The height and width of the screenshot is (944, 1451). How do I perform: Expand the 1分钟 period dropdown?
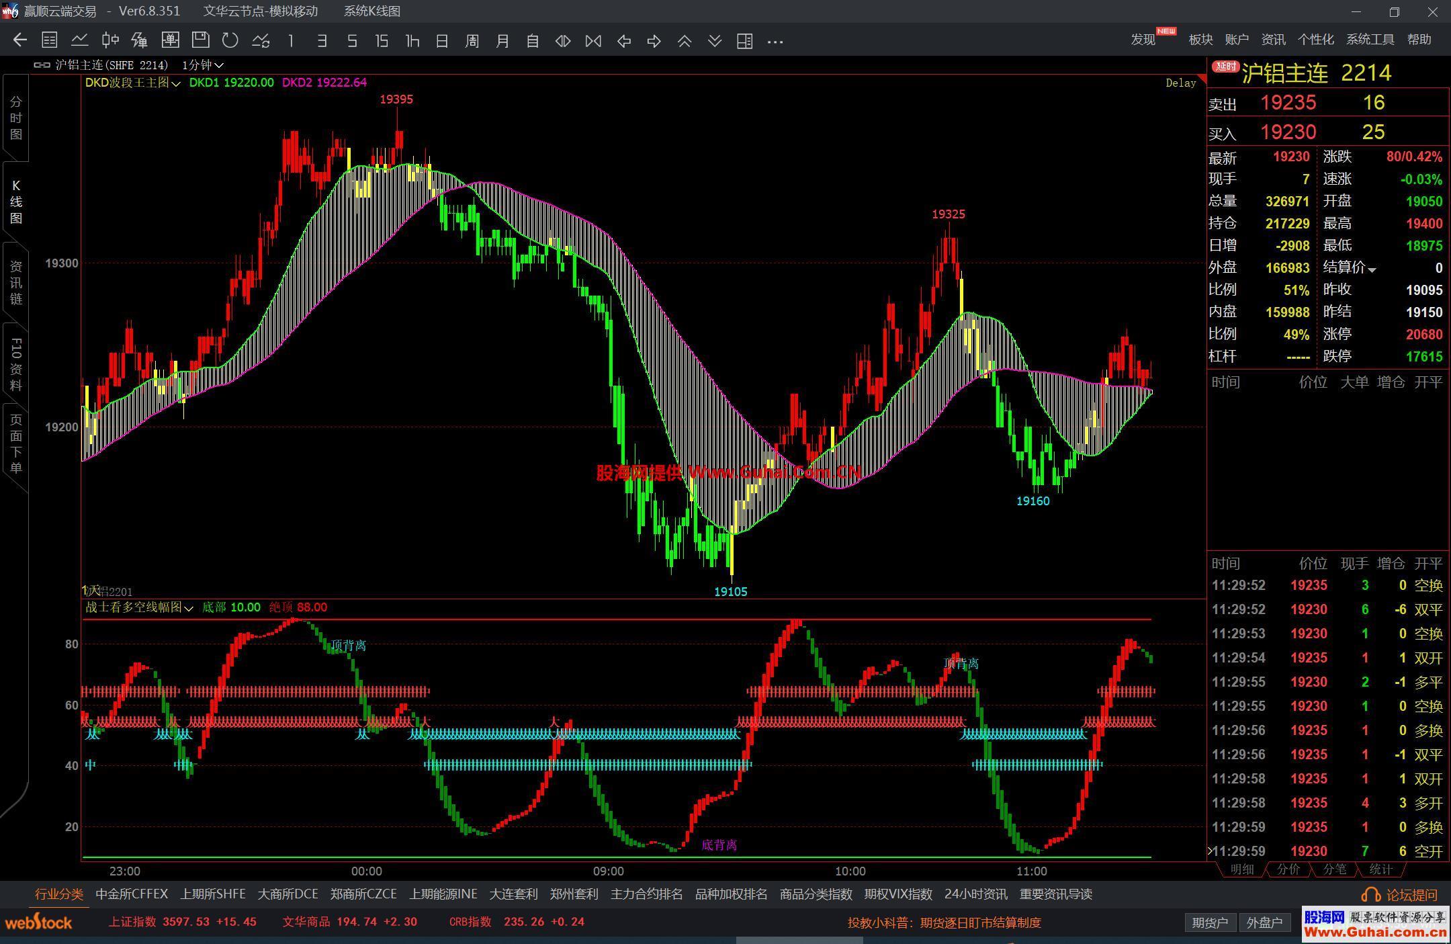[202, 65]
